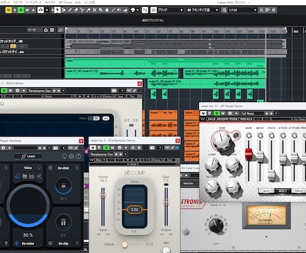Open Renaissance Com preset dropdown
The height and width of the screenshot is (253, 306).
125,154
